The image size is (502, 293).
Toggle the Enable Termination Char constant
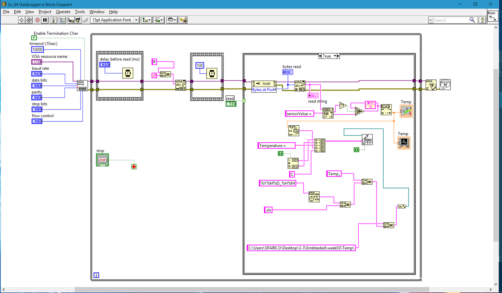(34, 38)
